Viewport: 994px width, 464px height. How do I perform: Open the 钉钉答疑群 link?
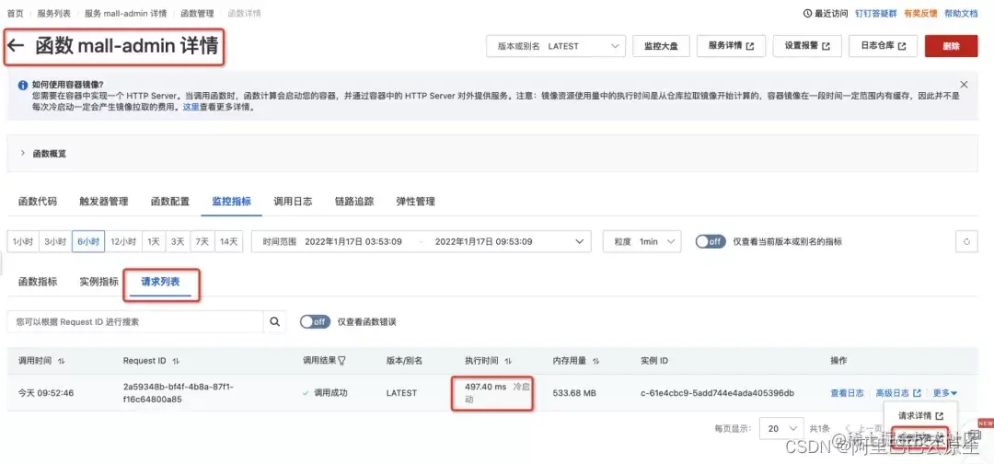tap(875, 13)
